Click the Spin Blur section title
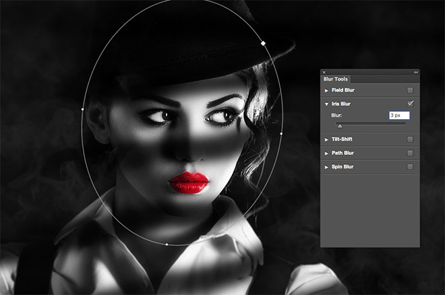 pyautogui.click(x=343, y=166)
